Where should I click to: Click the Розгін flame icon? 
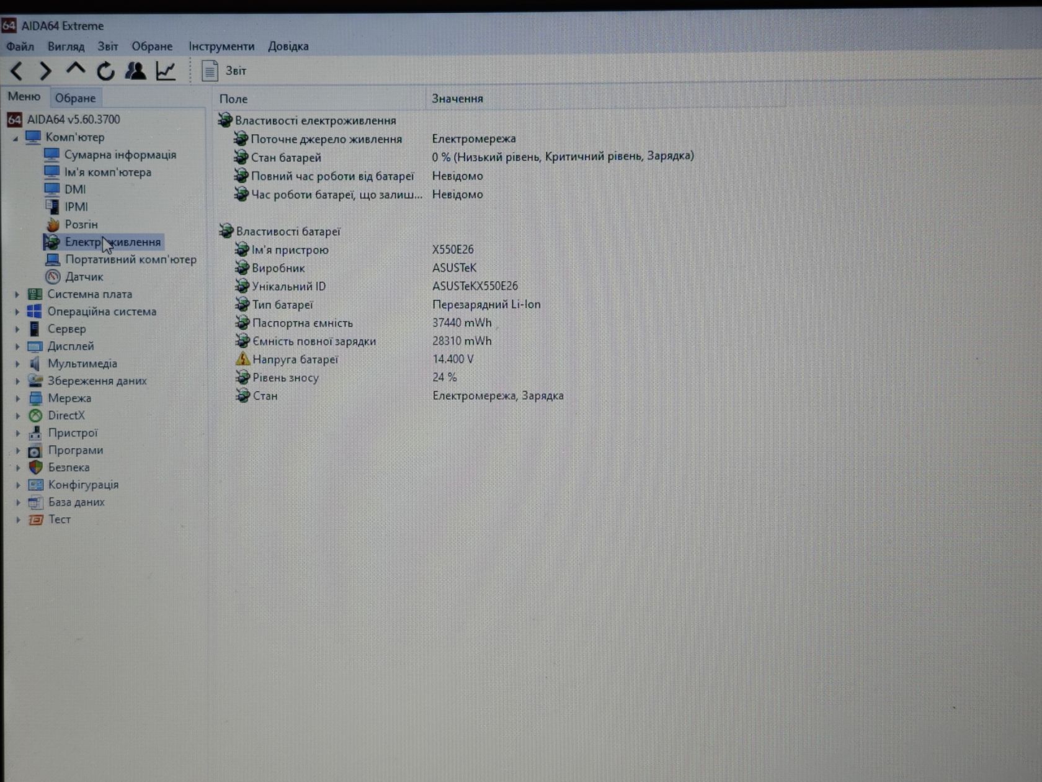tap(53, 224)
